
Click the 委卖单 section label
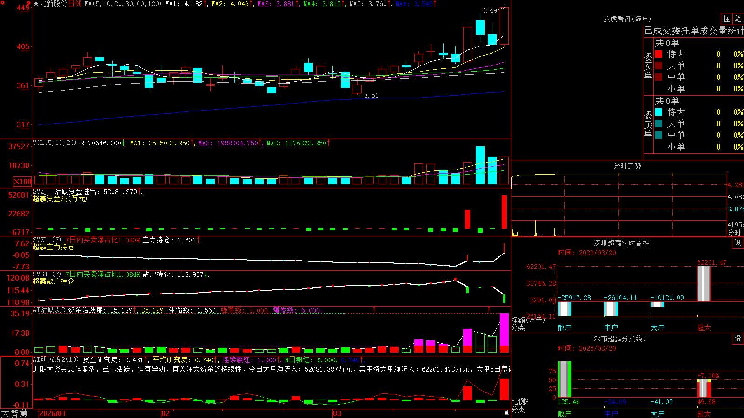click(x=648, y=124)
